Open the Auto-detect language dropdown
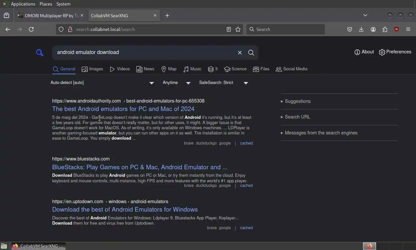 102,83
